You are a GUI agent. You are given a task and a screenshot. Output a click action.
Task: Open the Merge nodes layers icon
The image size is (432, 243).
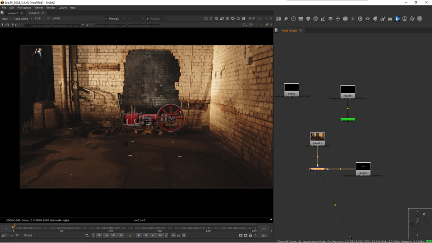point(330,19)
